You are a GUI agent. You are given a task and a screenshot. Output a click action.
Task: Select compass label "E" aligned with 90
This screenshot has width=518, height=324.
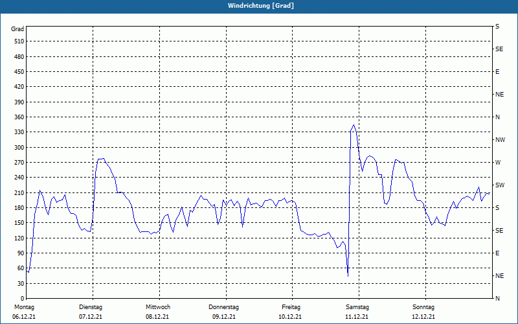click(x=497, y=253)
